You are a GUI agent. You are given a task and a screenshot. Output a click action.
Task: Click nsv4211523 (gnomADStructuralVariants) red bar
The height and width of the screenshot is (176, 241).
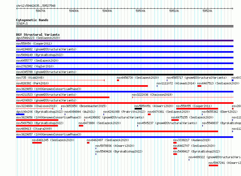point(63,97)
